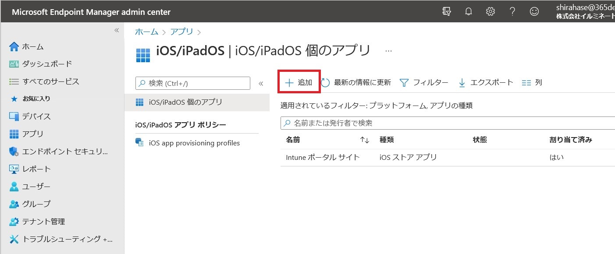Collapse the left navigation with the double chevron
Viewport: 615px width, 254px height.
pos(117,30)
